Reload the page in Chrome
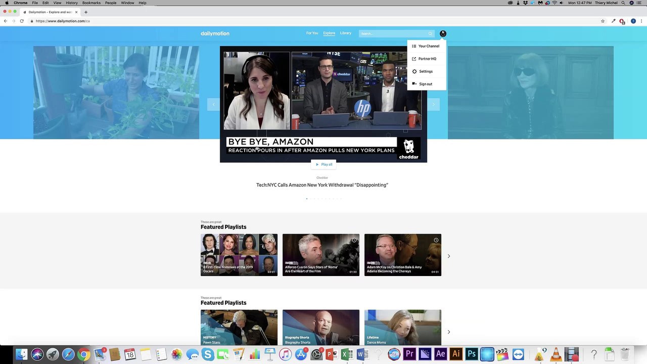 pyautogui.click(x=22, y=21)
